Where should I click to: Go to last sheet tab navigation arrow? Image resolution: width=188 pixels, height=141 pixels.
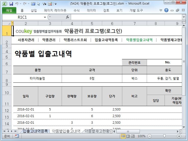point(15,131)
